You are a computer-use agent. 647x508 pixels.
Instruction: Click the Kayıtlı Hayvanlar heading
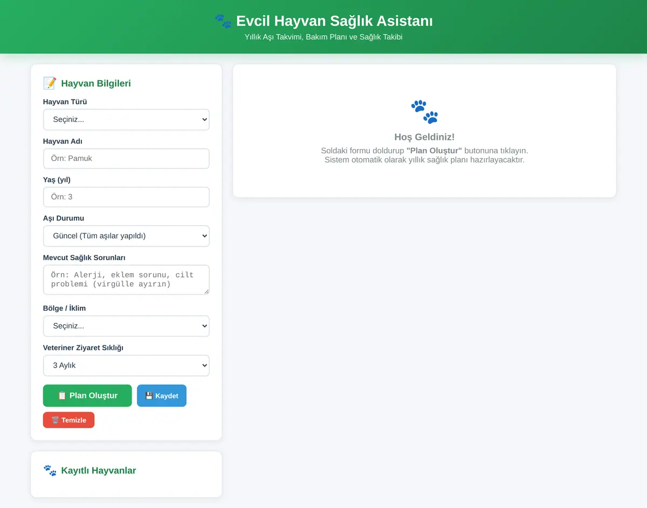[99, 470]
